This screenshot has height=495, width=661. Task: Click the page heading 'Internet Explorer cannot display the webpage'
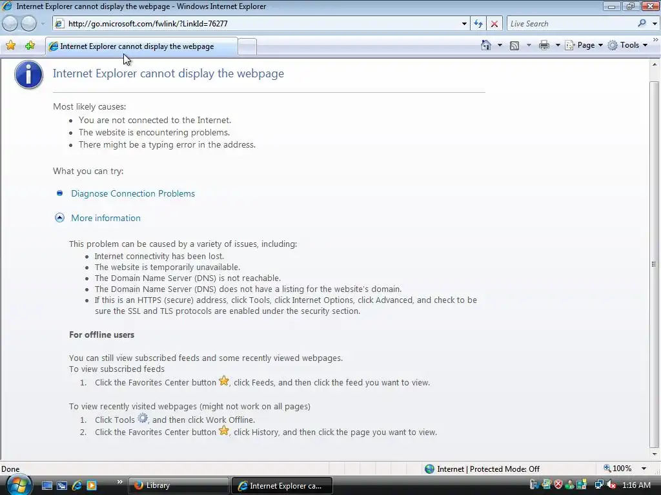[x=168, y=73]
